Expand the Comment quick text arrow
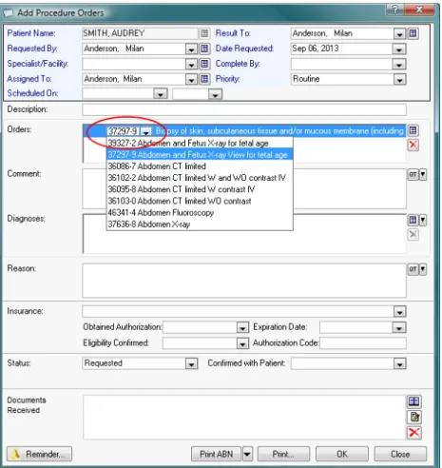Image resolution: width=442 pixels, height=468 pixels. tap(423, 174)
